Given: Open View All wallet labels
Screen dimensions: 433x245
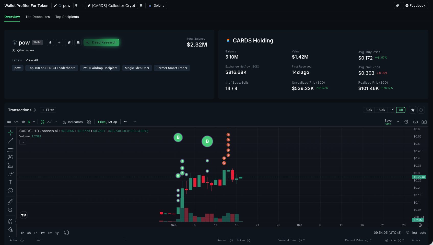Looking at the screenshot, I should click(32, 60).
